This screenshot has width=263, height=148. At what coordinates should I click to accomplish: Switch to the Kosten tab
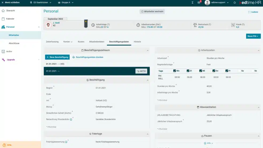tap(81, 42)
